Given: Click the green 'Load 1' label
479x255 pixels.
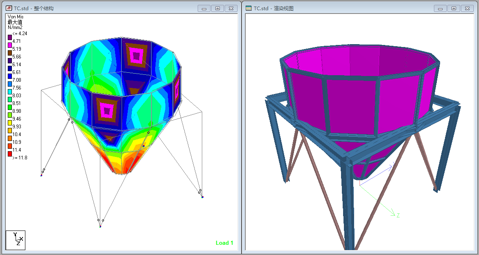Looking at the screenshot, I should pyautogui.click(x=224, y=243).
